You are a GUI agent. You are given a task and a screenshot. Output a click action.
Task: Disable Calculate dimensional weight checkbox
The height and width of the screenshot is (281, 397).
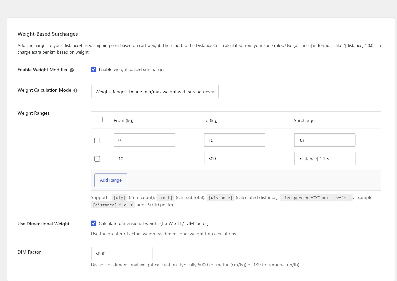[x=93, y=223]
